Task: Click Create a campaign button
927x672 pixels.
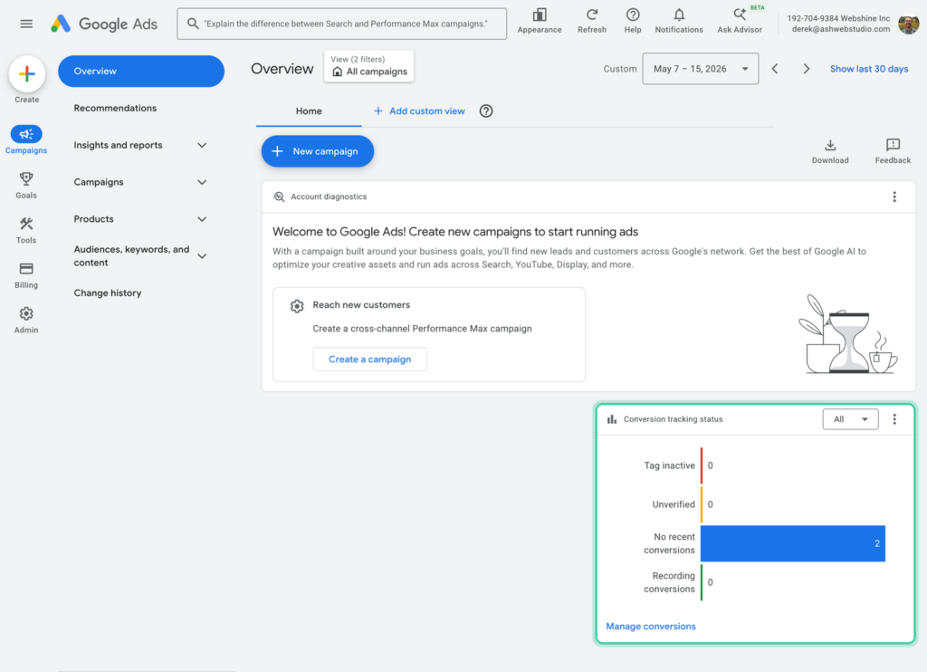Action: click(369, 359)
